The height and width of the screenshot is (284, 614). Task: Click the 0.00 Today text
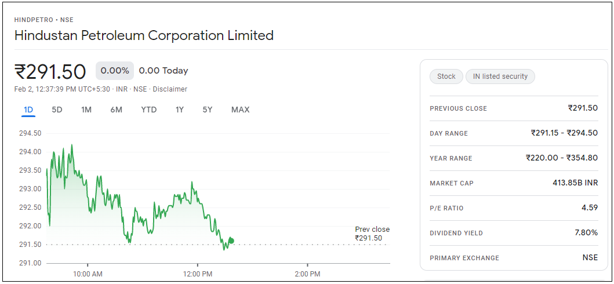164,71
